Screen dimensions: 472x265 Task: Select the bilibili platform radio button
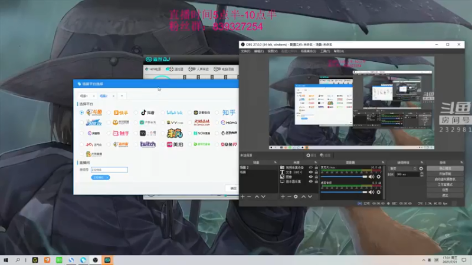[163, 112]
